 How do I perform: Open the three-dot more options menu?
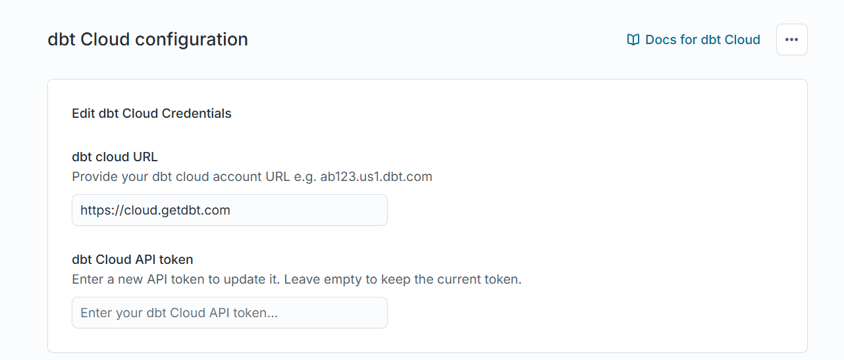(791, 39)
